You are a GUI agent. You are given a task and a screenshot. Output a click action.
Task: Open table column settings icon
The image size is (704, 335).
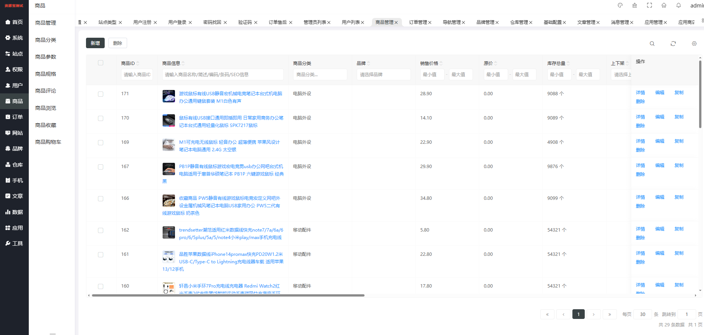coord(694,44)
